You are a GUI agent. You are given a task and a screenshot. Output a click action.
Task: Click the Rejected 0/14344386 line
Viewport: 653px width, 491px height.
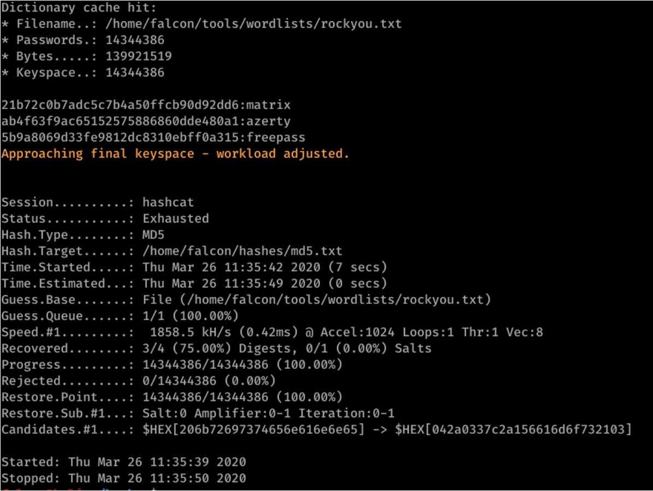click(x=209, y=381)
